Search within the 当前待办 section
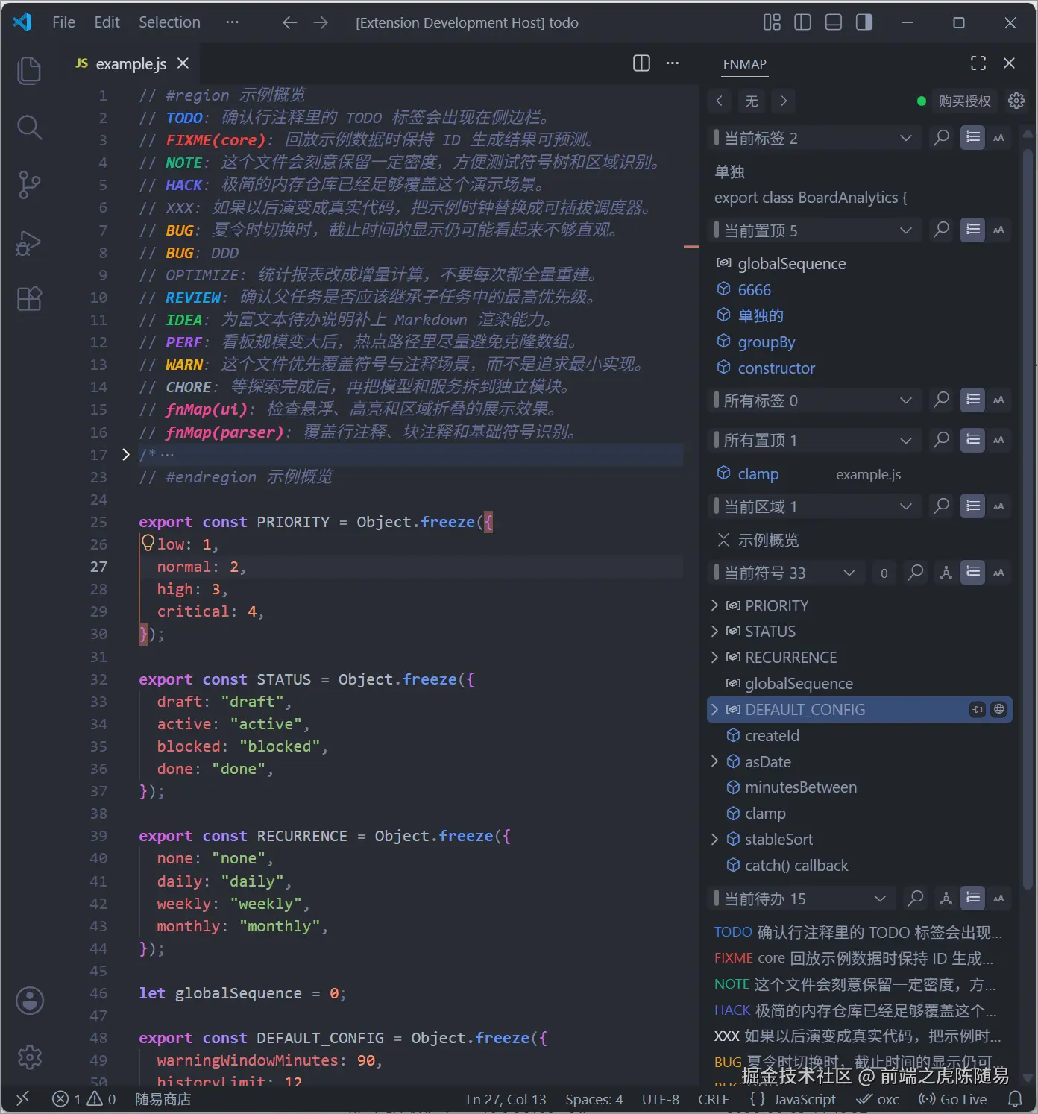The width and height of the screenshot is (1038, 1114). tap(915, 899)
